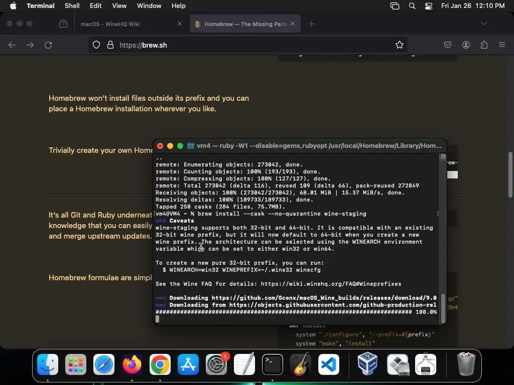Open a new browser tab
The height and width of the screenshot is (385, 514).
[311, 24]
